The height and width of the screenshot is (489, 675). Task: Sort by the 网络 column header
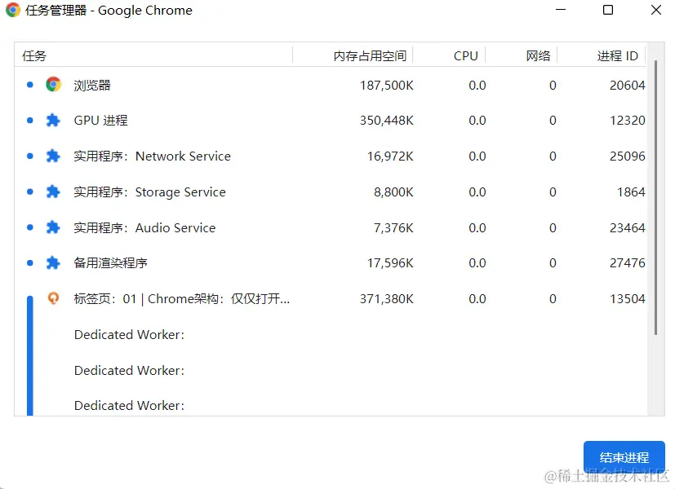(x=538, y=56)
